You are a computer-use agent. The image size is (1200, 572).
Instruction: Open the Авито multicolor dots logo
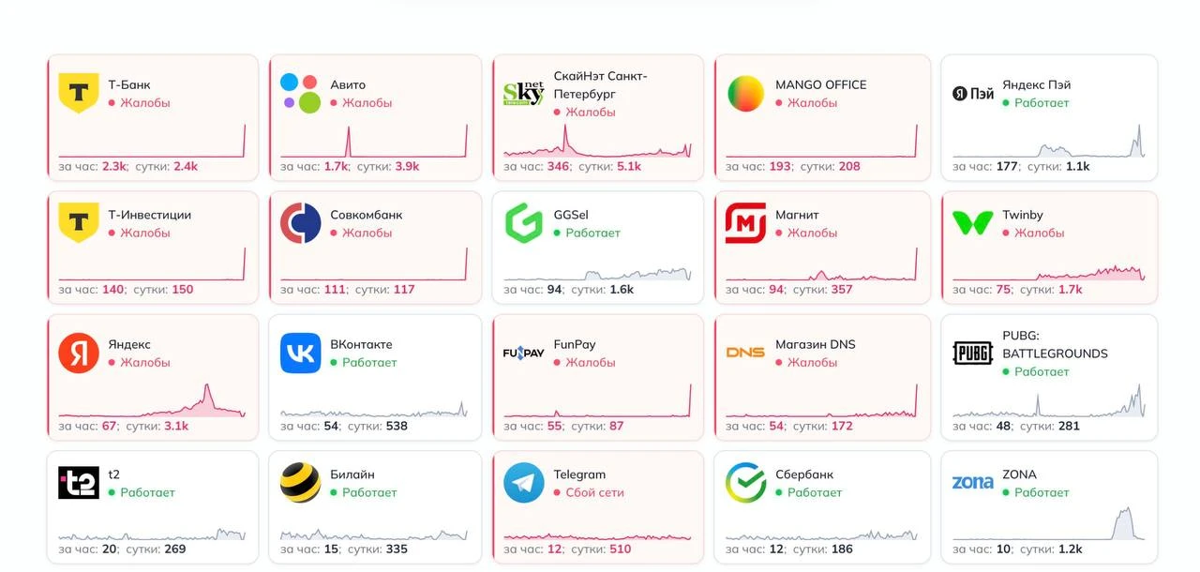(300, 93)
